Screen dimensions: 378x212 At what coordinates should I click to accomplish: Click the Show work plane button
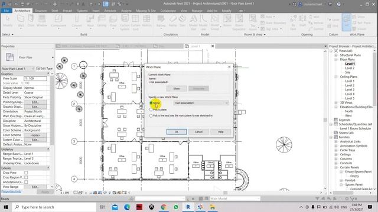click(177, 88)
